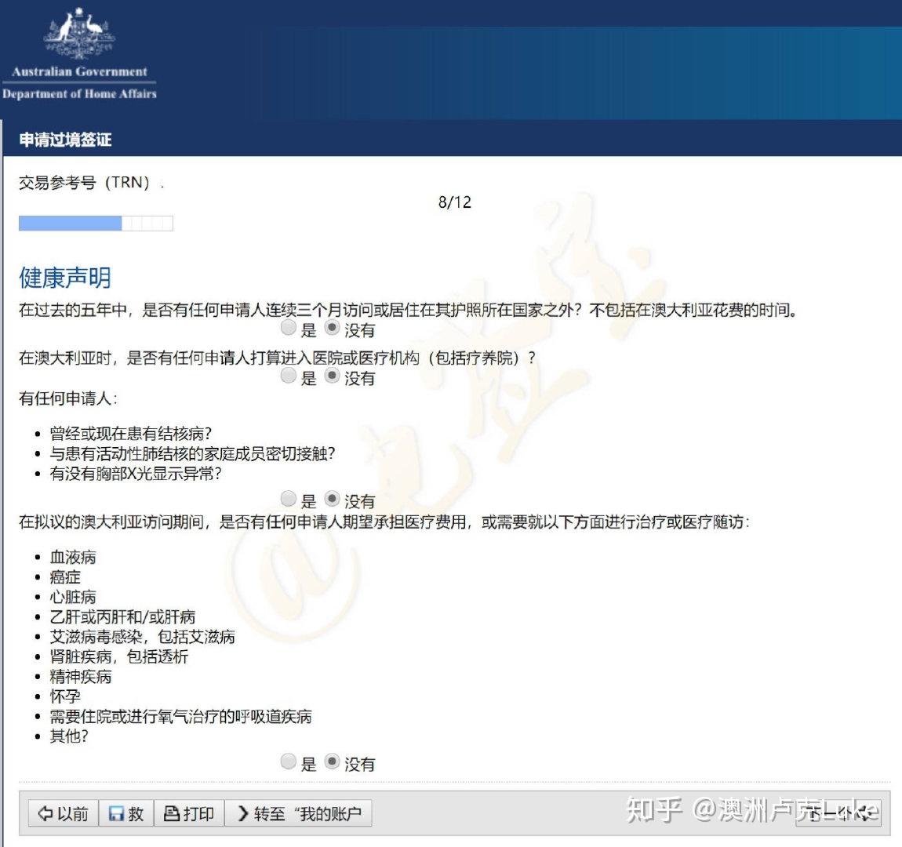Viewport: 902px width, 847px height.
Task: Go back with the 以前 button
Action: coord(64,813)
